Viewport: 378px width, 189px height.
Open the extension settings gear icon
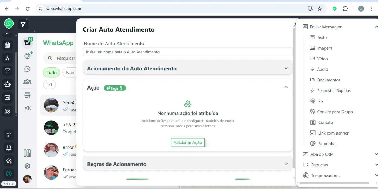coord(9,161)
